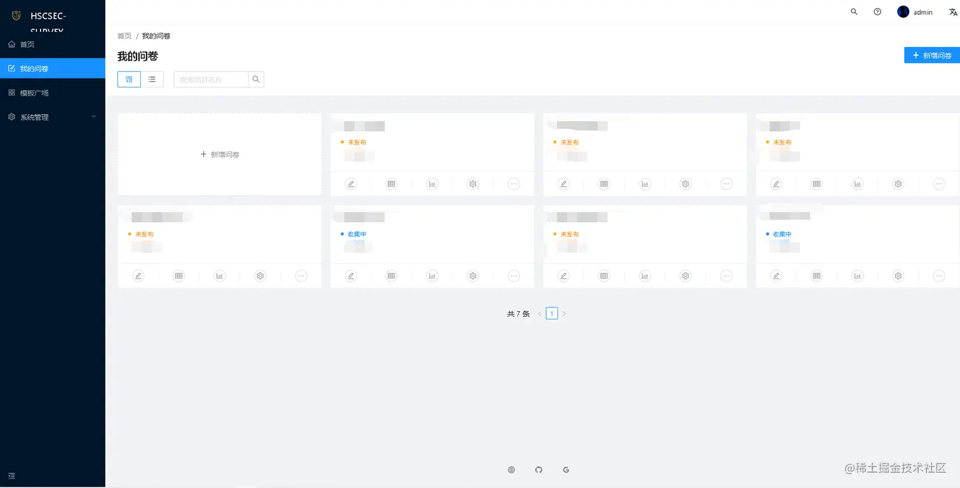
Task: View chart stats of the first 收集中 card
Action: pyautogui.click(x=432, y=276)
